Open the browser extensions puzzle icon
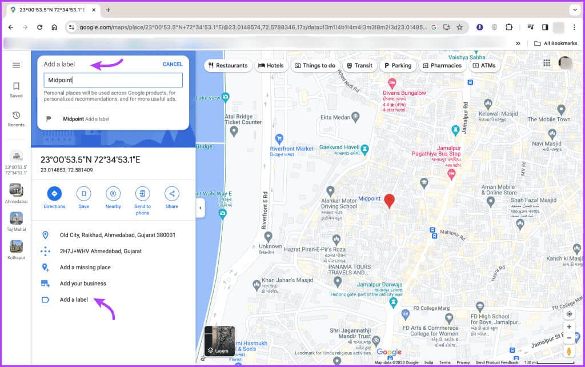The width and height of the screenshot is (585, 367). (x=509, y=27)
